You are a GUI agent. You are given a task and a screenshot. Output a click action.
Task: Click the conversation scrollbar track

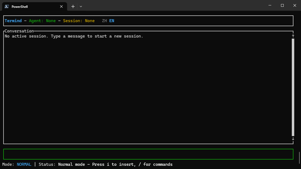click(293, 87)
